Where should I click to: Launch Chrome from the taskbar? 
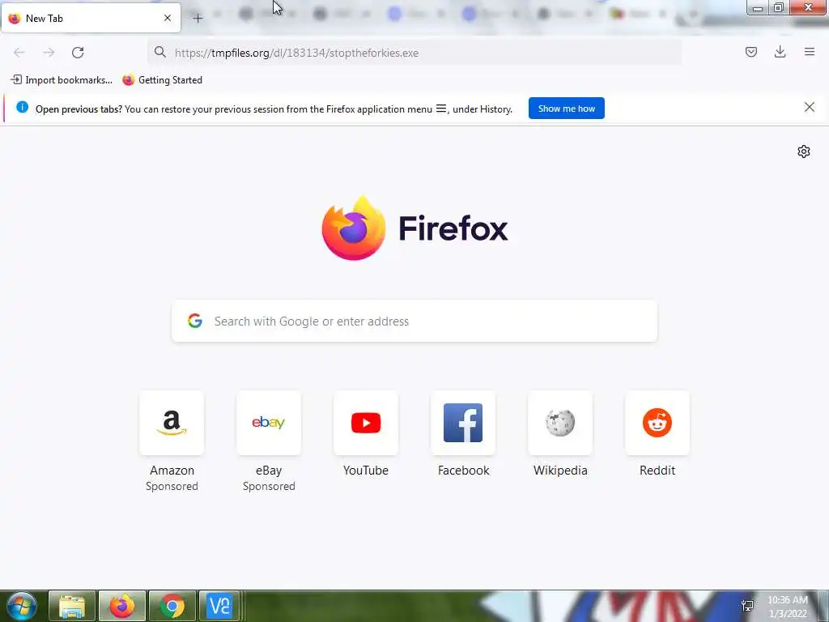coord(172,606)
